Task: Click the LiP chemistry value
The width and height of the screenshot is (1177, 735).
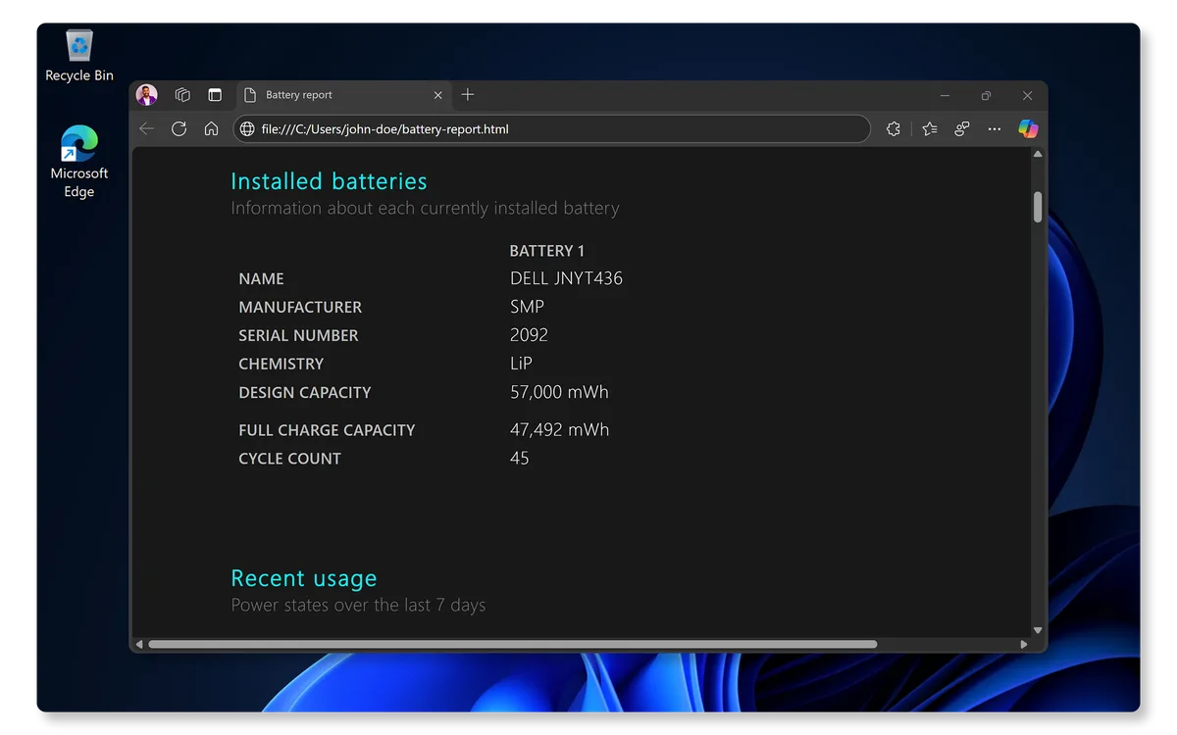Action: click(521, 364)
